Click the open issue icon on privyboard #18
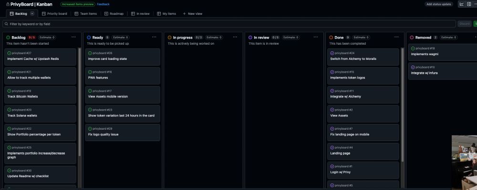Screen dimensions: 477x190 pyautogui.click(x=413, y=48)
